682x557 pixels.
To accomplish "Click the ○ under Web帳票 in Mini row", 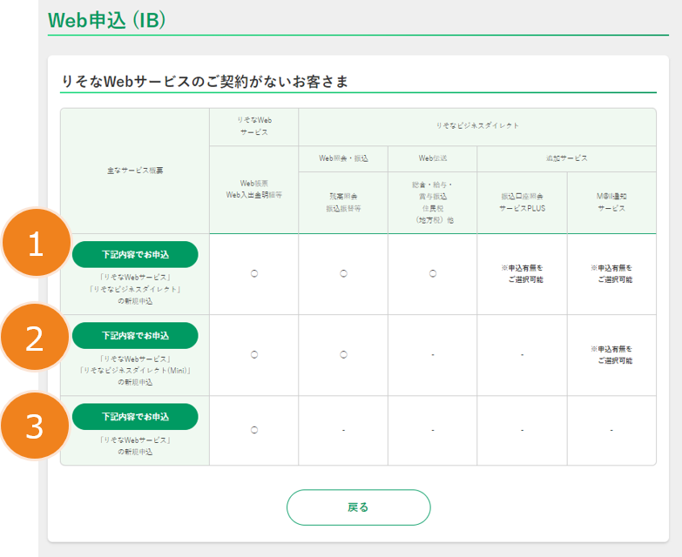I will pyautogui.click(x=254, y=355).
